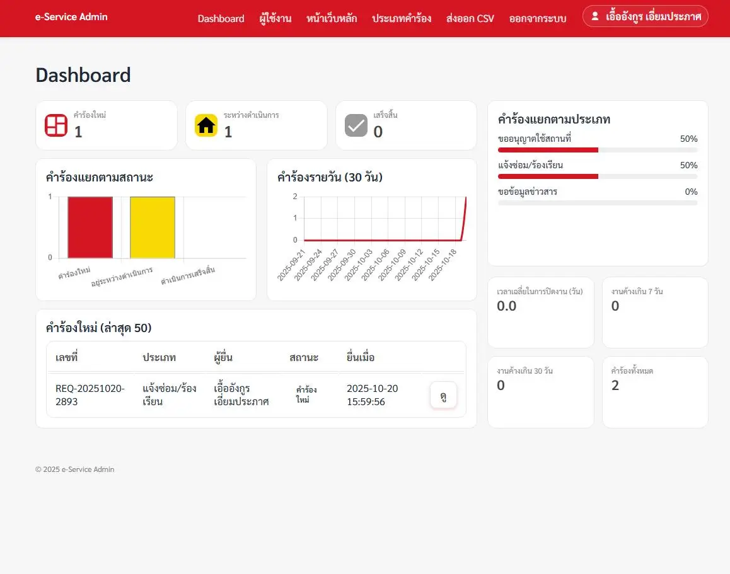
Task: Click the งานค้างเกิน 7 วัน stat card
Action: coord(655,313)
